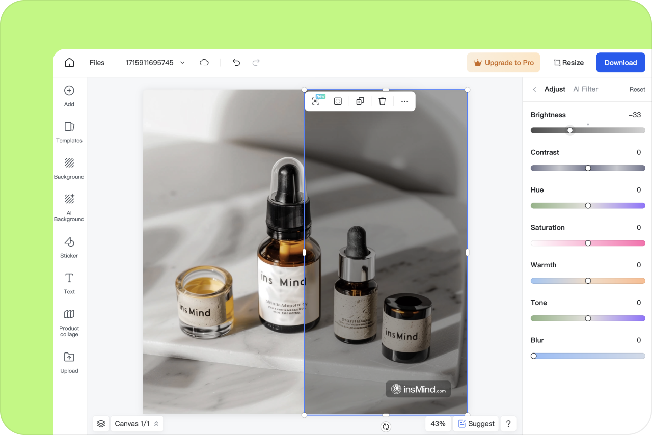Go to the Home screen icon
652x435 pixels.
point(69,63)
